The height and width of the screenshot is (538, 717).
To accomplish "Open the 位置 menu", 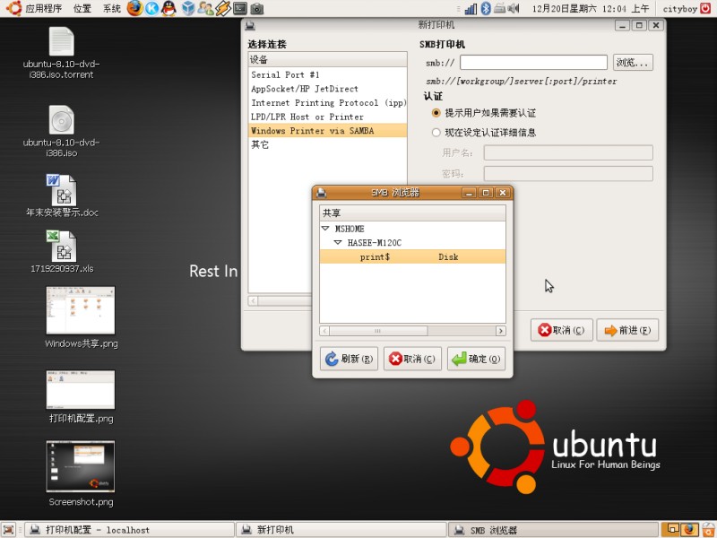I will 82,8.
